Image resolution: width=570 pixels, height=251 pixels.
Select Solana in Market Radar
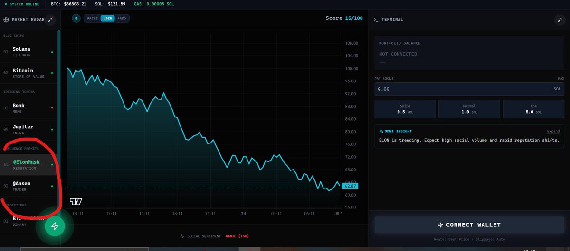[x=28, y=52]
